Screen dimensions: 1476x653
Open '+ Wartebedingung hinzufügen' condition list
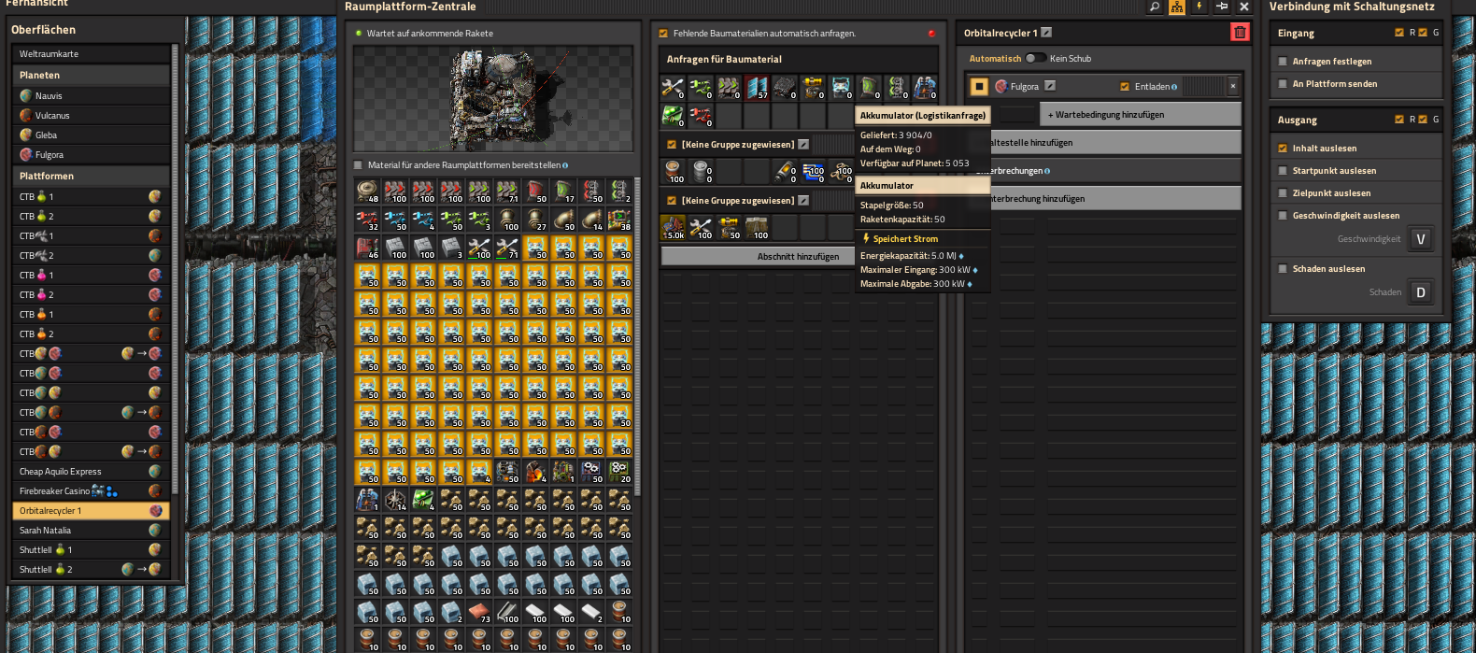[x=1141, y=115]
